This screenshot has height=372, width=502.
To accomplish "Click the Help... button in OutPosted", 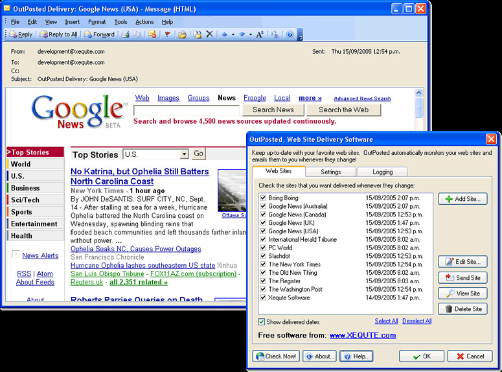I will (x=357, y=356).
